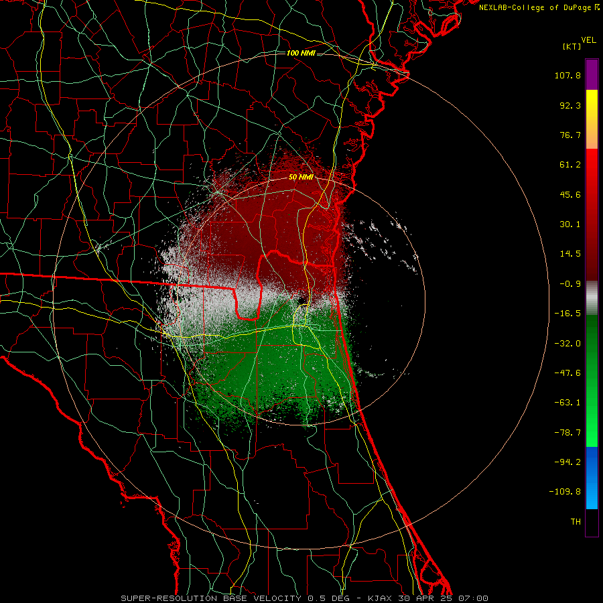Pick the gray segment of the color bar

[x=592, y=298]
